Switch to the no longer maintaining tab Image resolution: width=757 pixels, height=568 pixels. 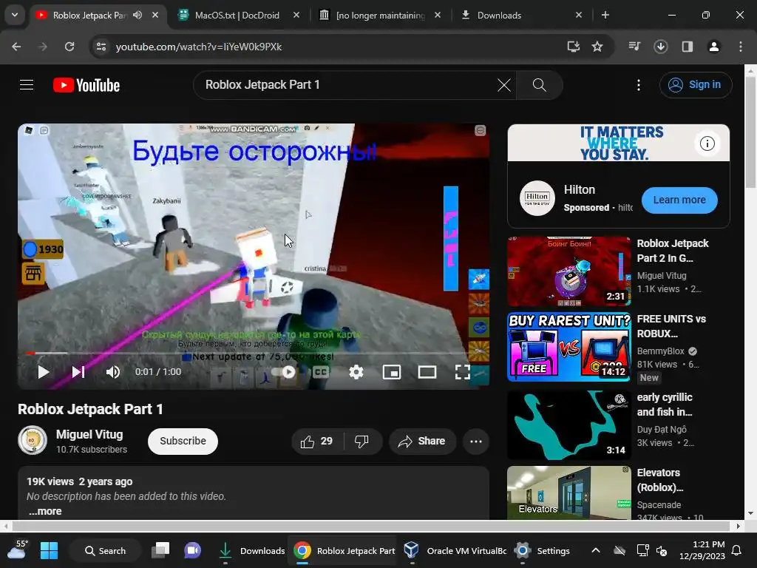(381, 16)
